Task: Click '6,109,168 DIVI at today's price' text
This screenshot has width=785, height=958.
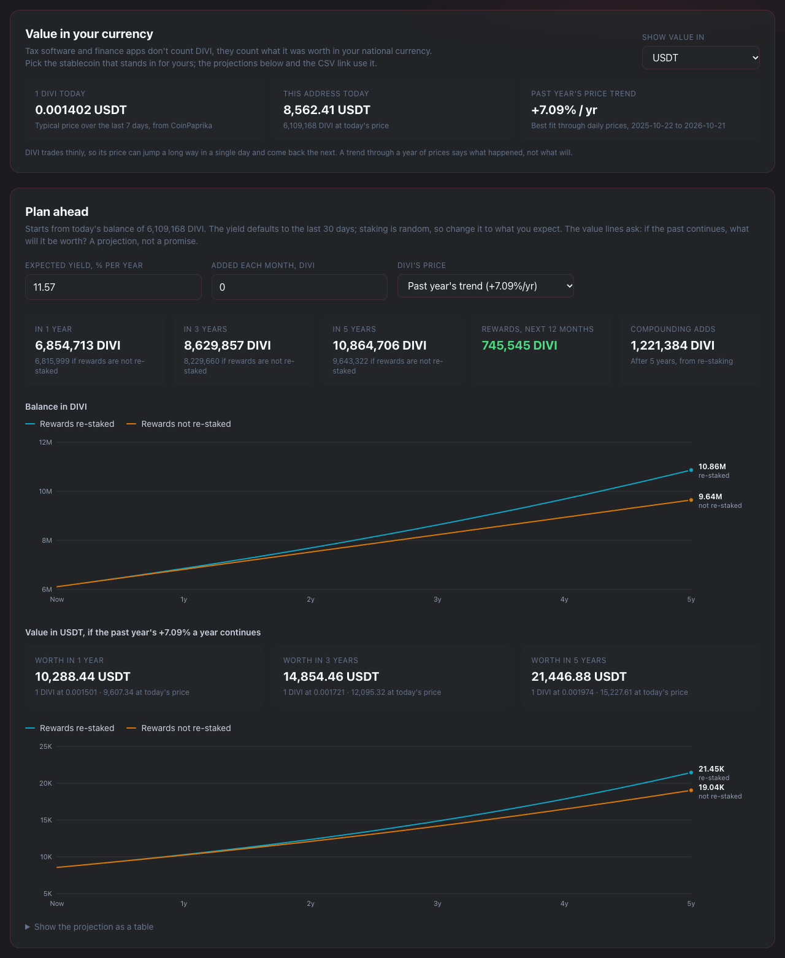Action: (336, 126)
